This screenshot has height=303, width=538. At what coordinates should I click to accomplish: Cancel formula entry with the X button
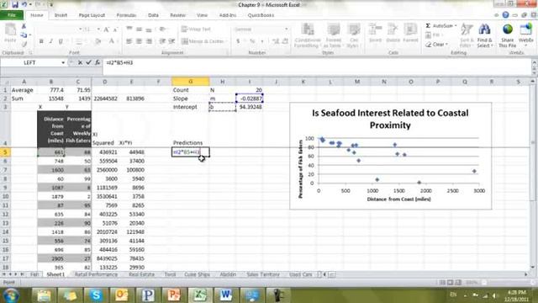(x=80, y=62)
